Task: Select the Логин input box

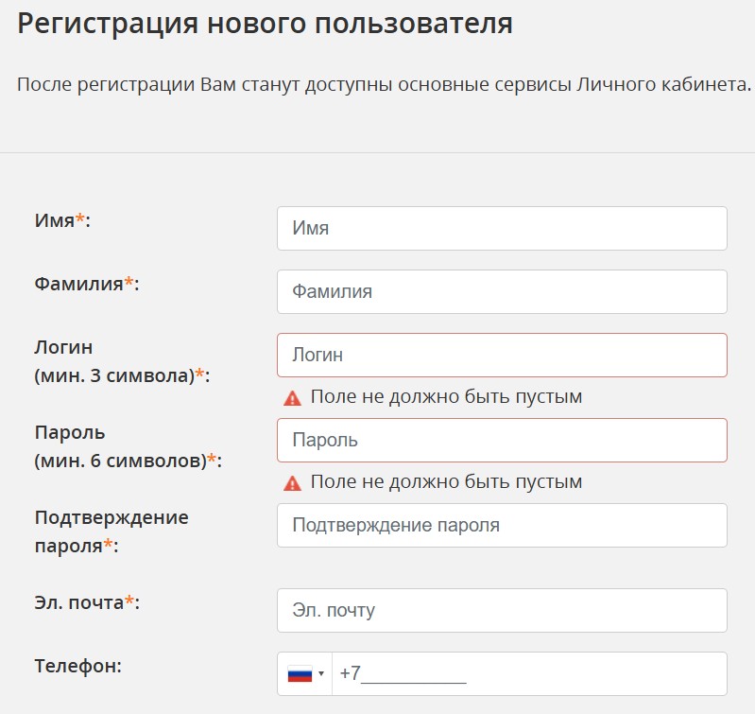Action: 502,355
